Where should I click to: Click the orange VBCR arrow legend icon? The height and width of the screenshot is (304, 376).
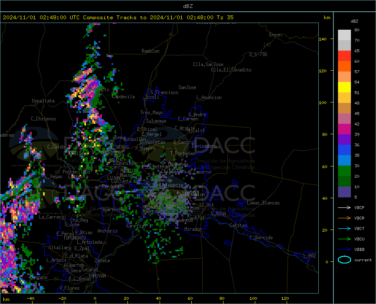pyautogui.click(x=344, y=218)
